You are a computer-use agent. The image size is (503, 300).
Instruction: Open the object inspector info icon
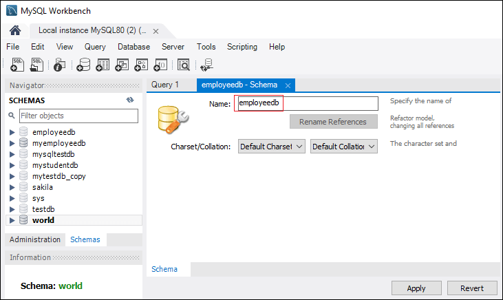pos(59,65)
